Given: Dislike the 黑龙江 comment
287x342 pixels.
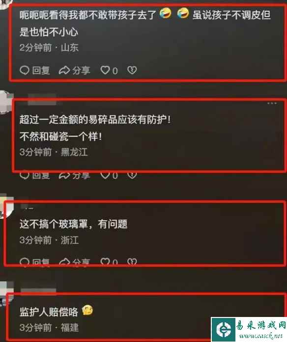Looking at the screenshot, I should point(132,175).
